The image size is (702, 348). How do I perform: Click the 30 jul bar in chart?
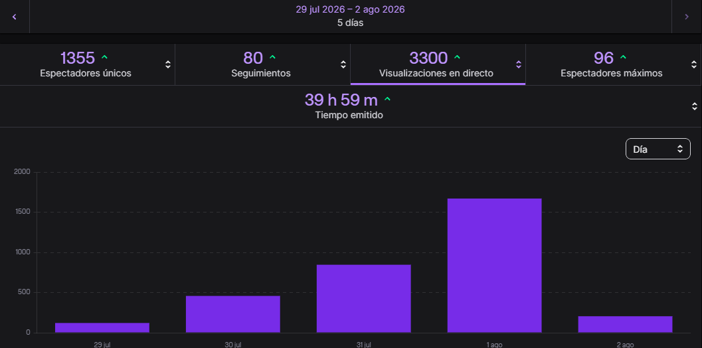tap(233, 314)
